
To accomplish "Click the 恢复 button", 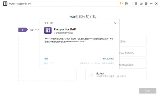I will (148, 91).
